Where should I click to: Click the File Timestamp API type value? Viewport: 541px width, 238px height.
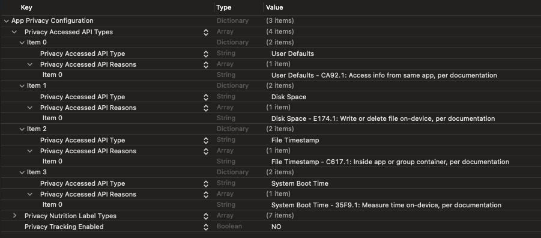[295, 140]
